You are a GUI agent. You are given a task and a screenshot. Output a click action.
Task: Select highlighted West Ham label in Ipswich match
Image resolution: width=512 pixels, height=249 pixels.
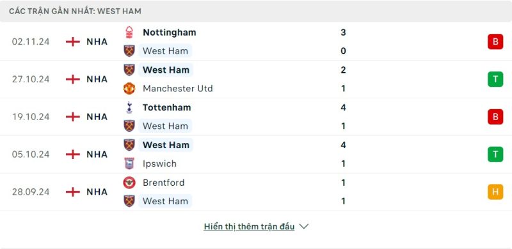[x=166, y=145]
